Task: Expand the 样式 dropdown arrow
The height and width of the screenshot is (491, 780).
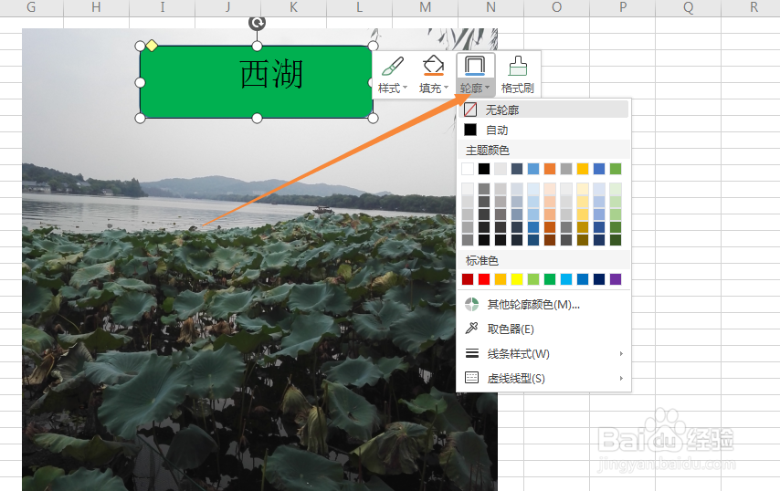Action: [405, 88]
